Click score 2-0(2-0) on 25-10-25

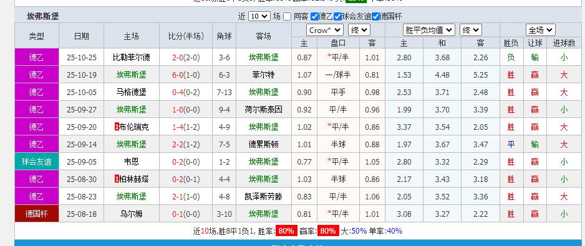186,58
